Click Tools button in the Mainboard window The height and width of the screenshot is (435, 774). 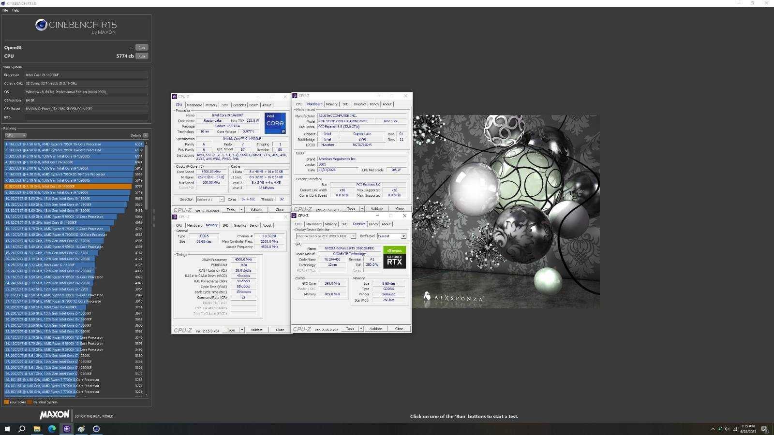(351, 209)
